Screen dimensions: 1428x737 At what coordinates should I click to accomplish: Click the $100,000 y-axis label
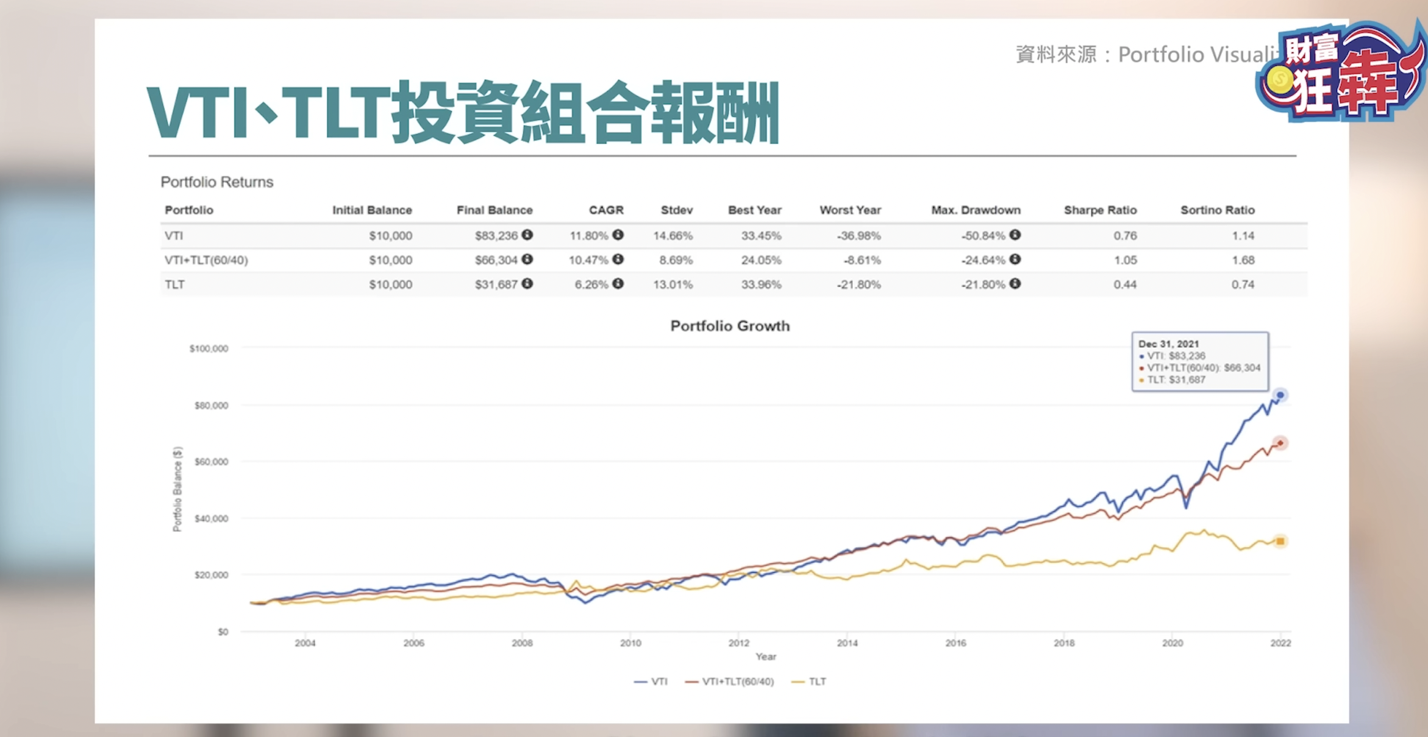click(209, 348)
